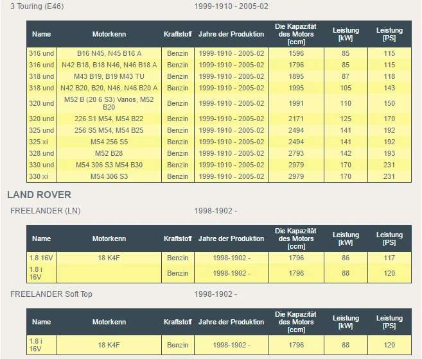This screenshot has height=359, width=422.
Task: Click the PS value 143
Action: coord(389,88)
